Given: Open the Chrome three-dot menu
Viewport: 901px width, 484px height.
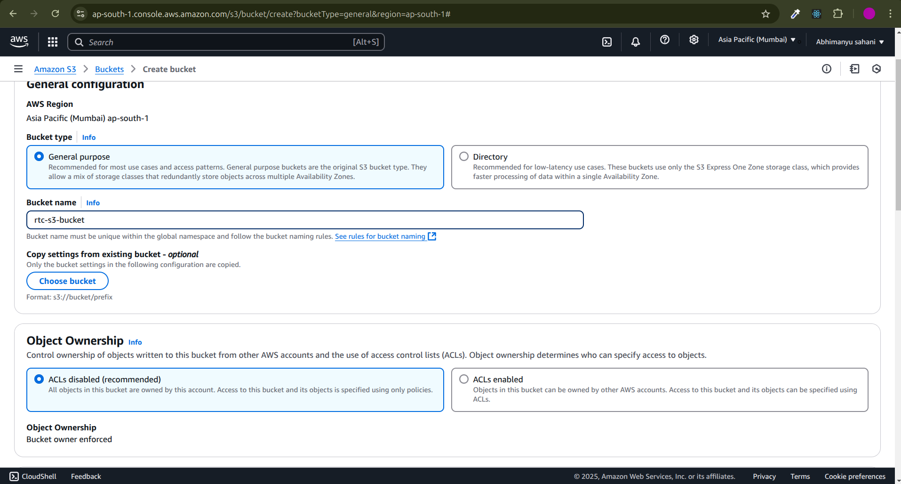Looking at the screenshot, I should click(x=890, y=14).
